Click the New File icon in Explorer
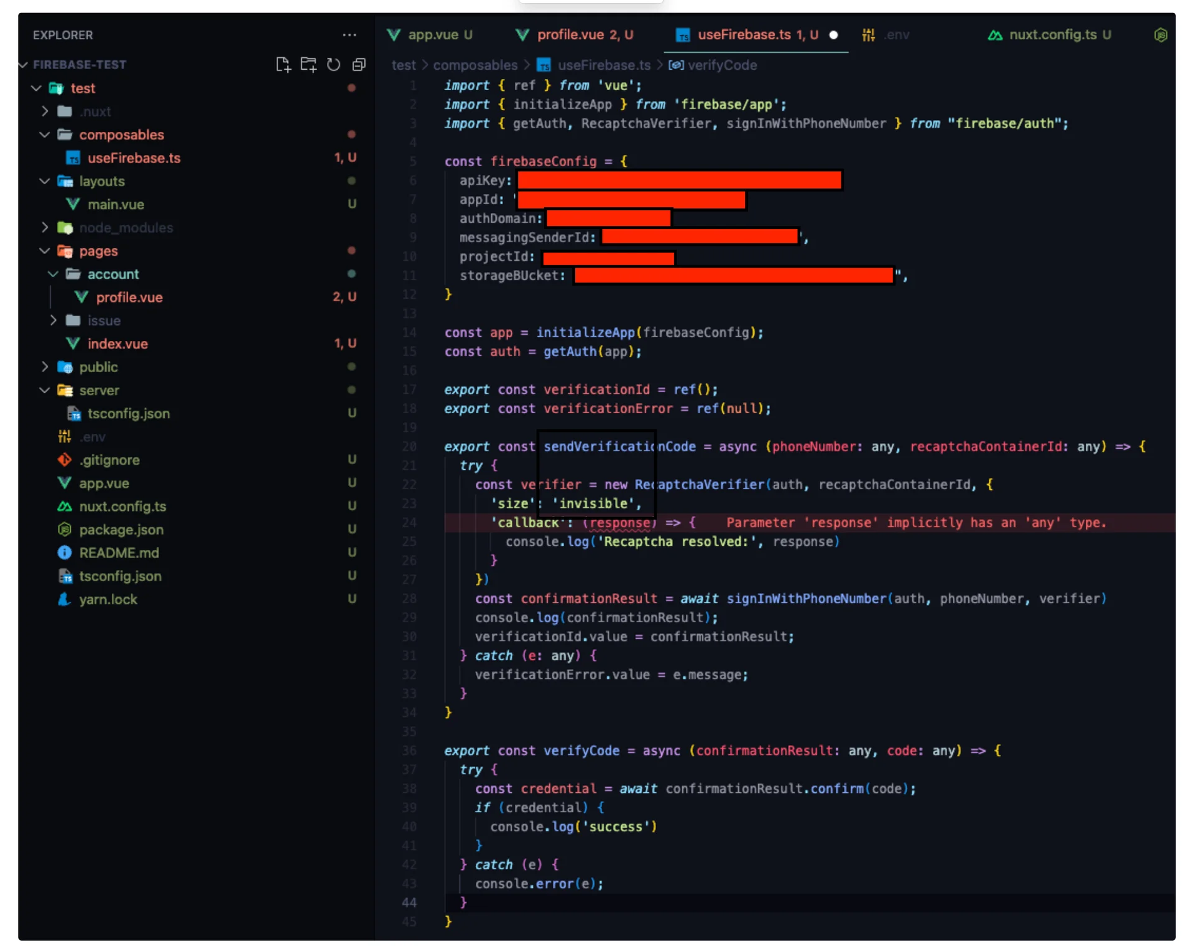The width and height of the screenshot is (1194, 949). (x=283, y=64)
